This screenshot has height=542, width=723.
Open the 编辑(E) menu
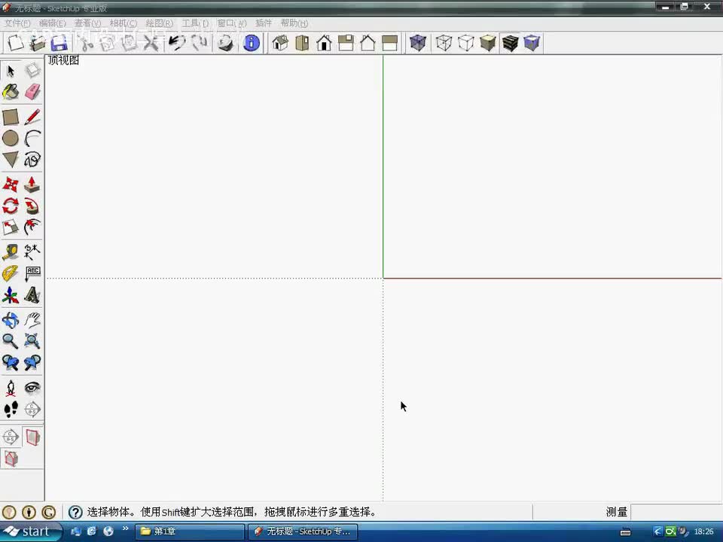pyautogui.click(x=52, y=23)
